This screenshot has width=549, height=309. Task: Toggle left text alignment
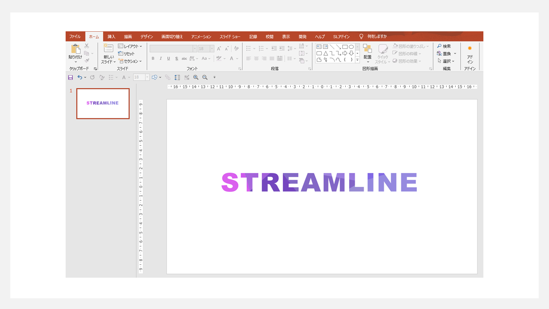click(248, 58)
